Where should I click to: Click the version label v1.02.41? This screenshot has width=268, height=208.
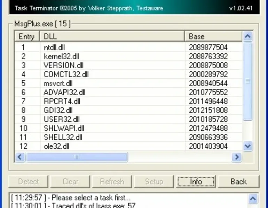241,8
